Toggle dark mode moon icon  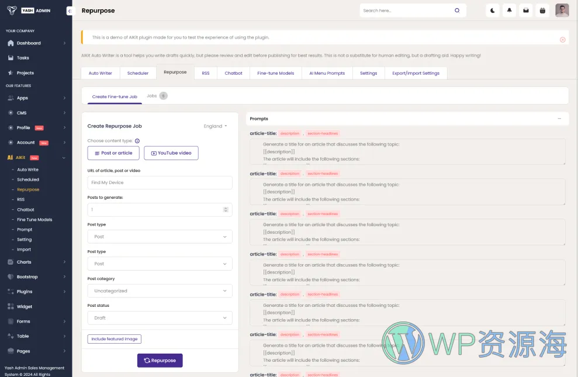click(x=493, y=11)
